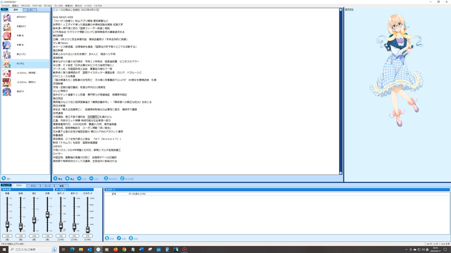Screen dimensions: 451x253
Task: Open the 編集(E) menu
Action: pyautogui.click(x=15, y=6)
